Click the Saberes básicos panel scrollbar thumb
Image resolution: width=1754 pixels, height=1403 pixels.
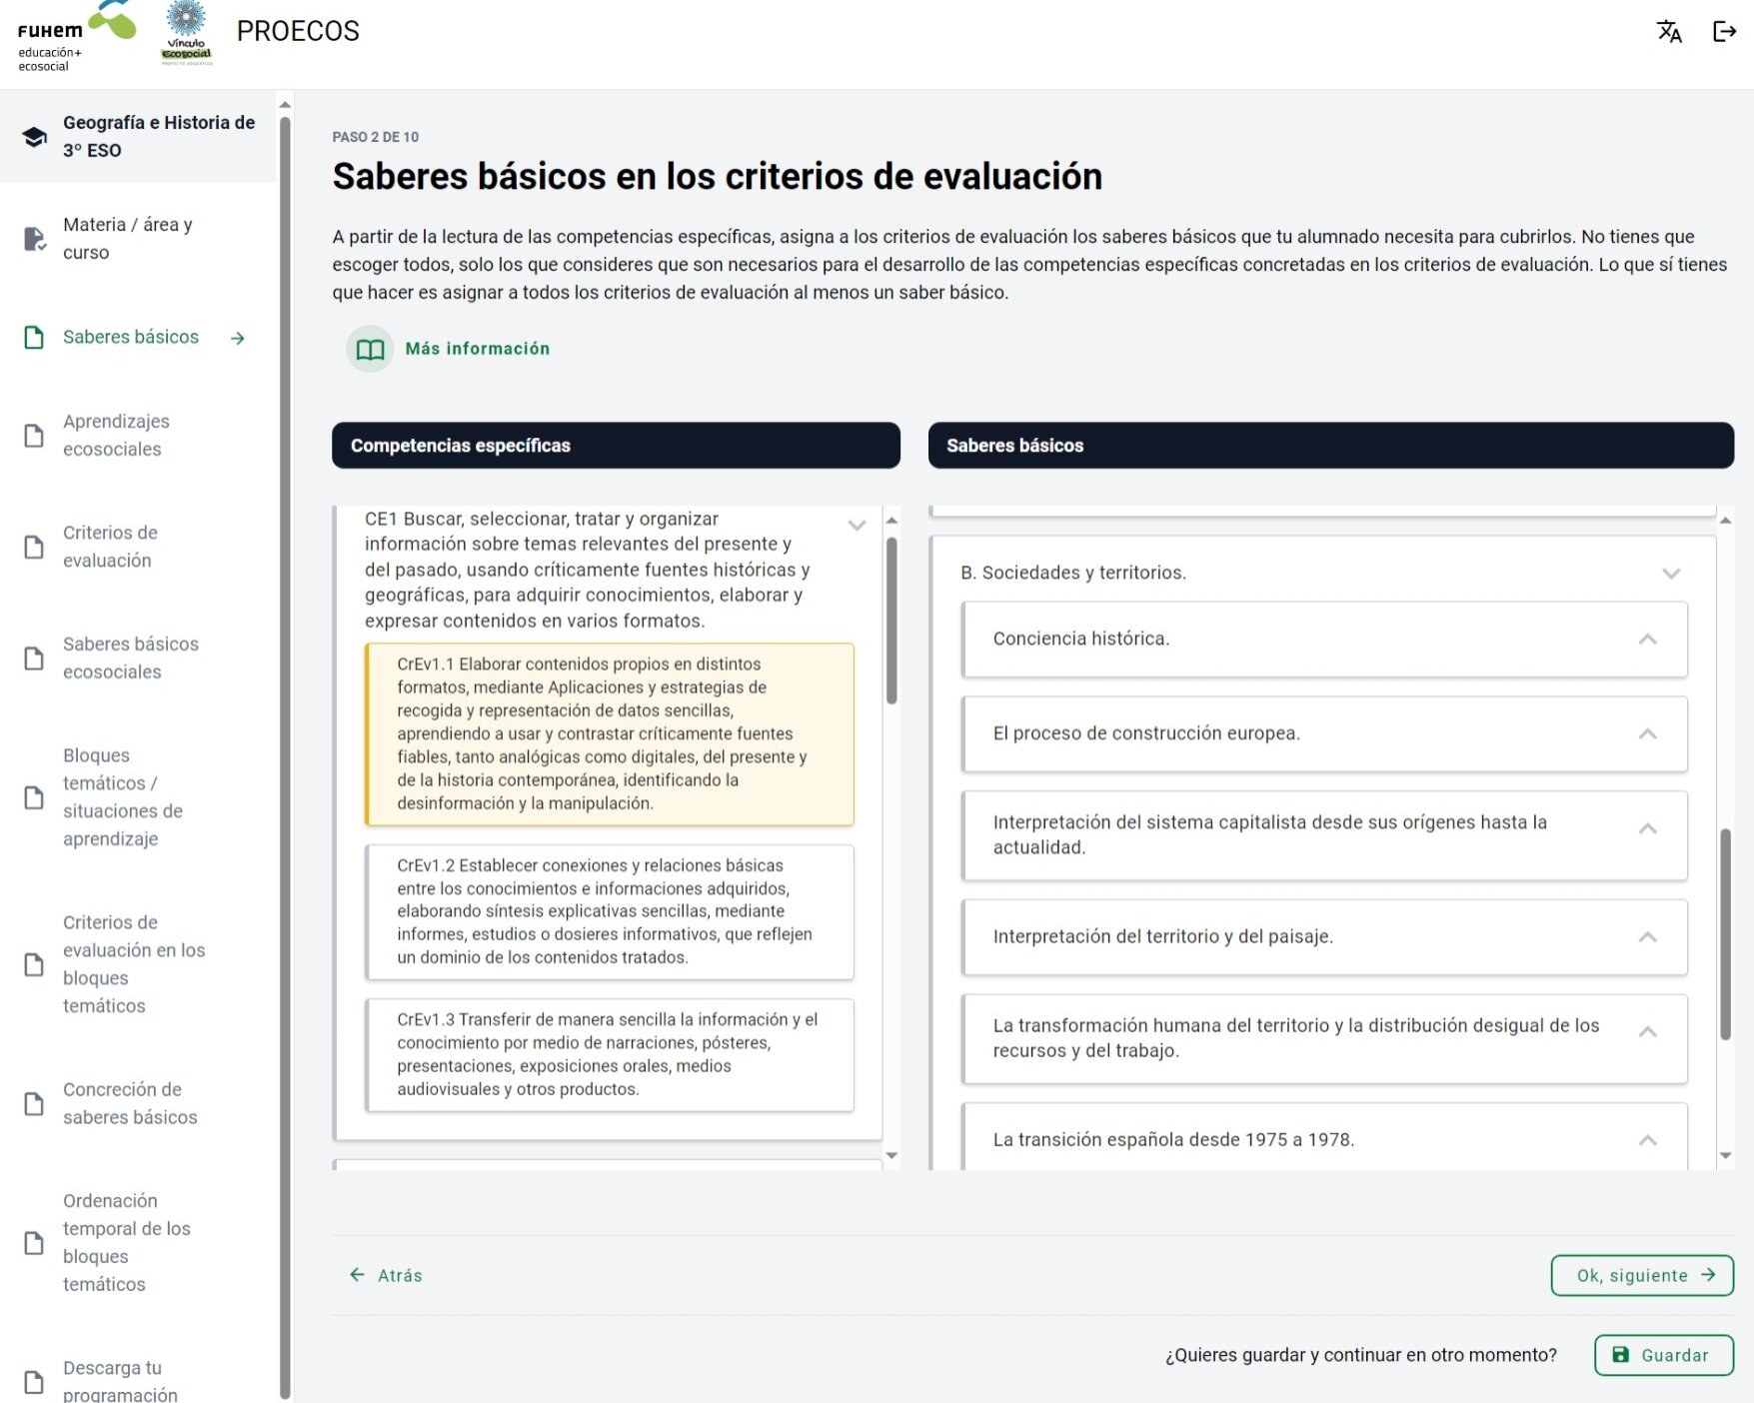click(x=1725, y=934)
